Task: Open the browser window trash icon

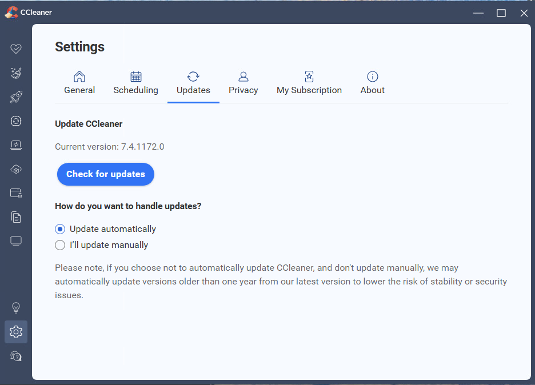Action: point(16,193)
